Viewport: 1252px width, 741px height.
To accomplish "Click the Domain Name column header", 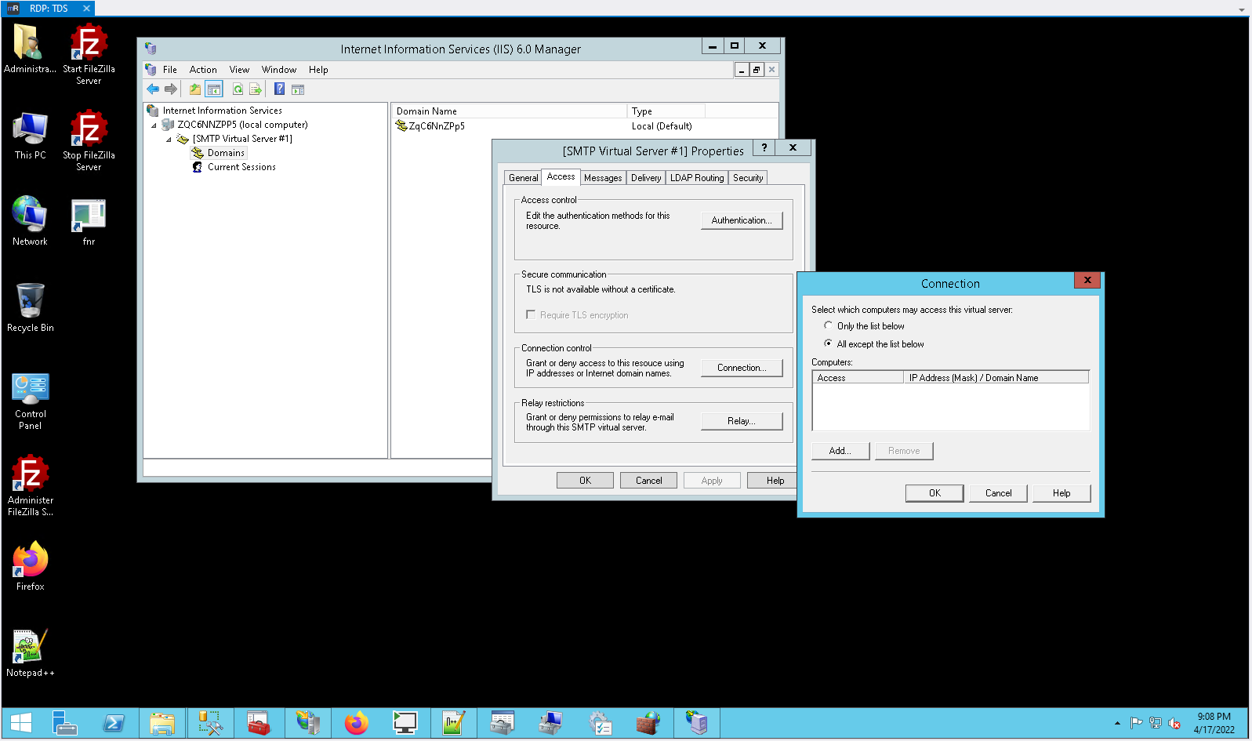I will (510, 111).
